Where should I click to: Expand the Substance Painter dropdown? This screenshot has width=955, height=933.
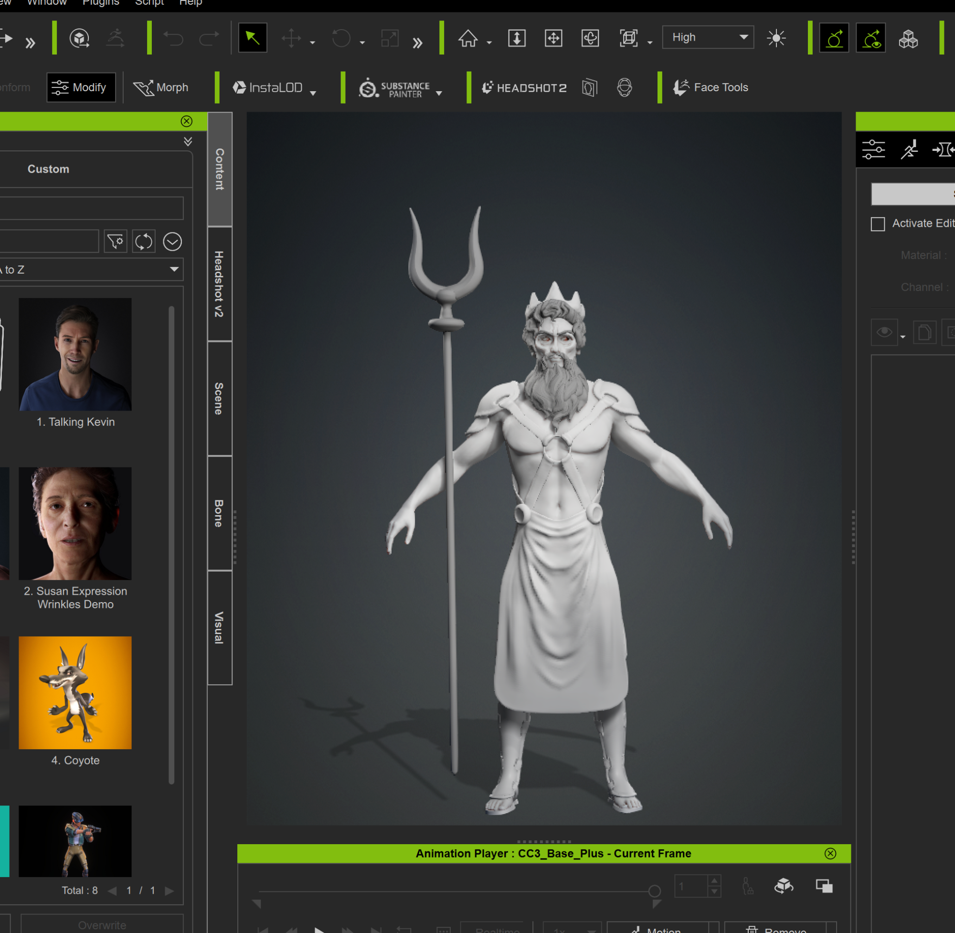(x=439, y=93)
